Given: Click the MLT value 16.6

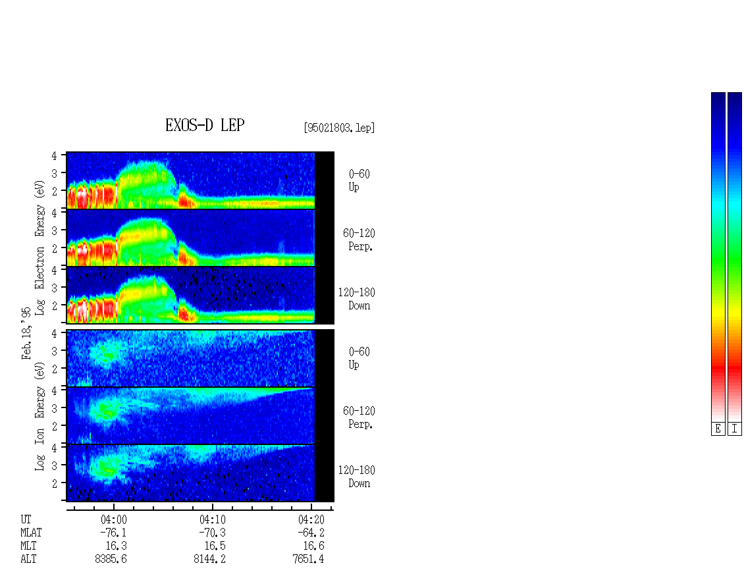Looking at the screenshot, I should click(x=313, y=546).
